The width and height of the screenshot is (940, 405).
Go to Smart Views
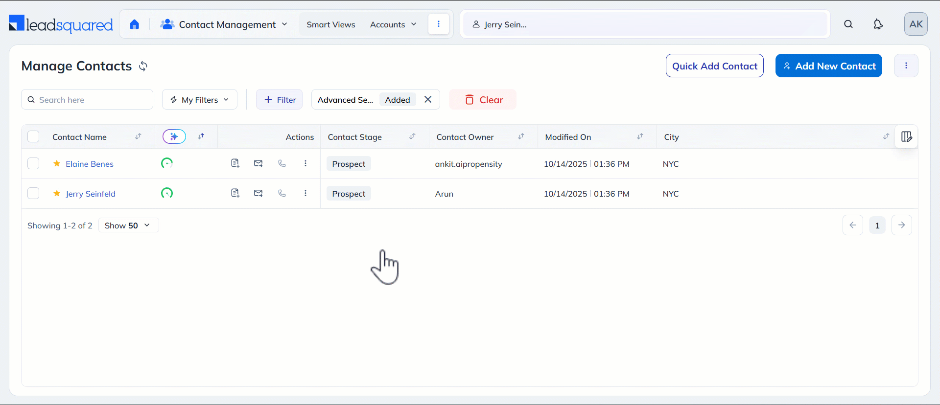tap(331, 24)
